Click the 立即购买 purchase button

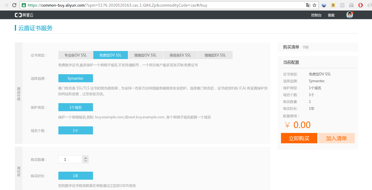tap(299, 138)
